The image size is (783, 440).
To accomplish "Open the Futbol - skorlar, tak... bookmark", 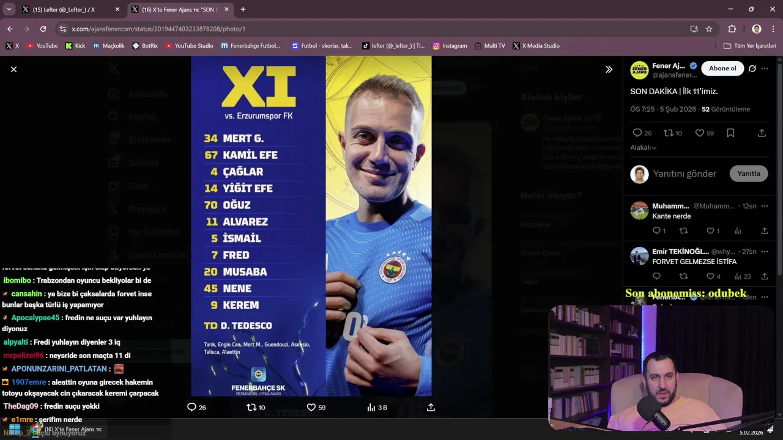I will pyautogui.click(x=322, y=46).
